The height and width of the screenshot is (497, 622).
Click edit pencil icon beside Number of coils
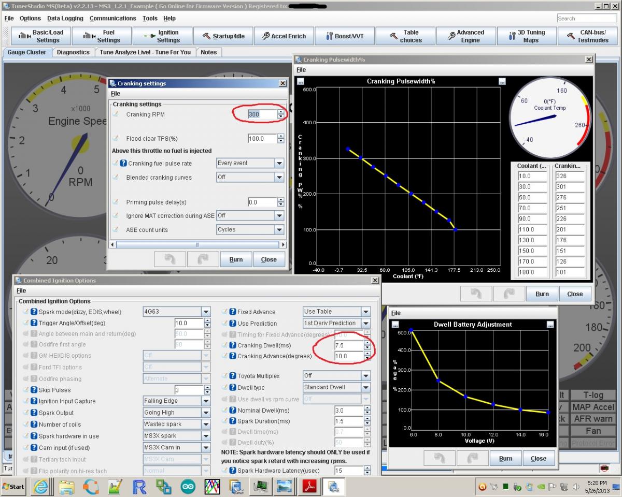[26, 425]
